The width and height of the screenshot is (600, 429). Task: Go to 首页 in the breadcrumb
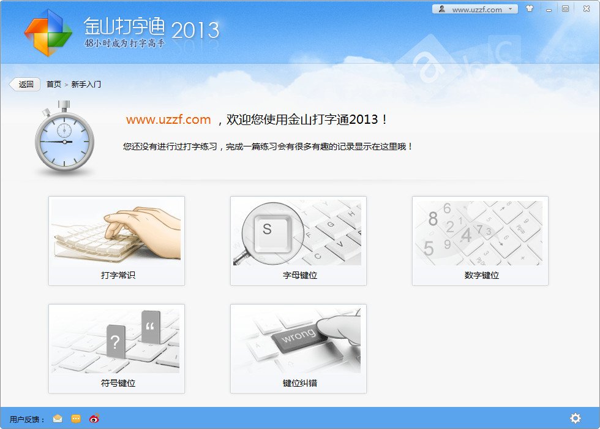pos(54,85)
